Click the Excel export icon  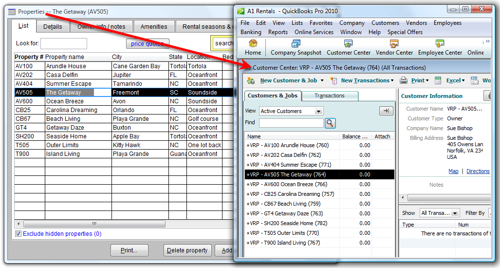point(438,80)
